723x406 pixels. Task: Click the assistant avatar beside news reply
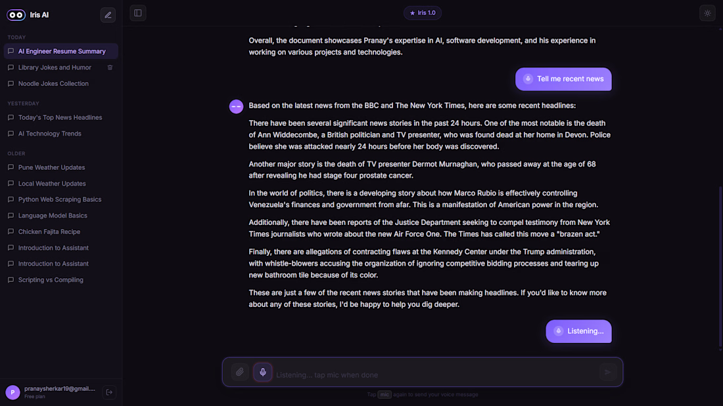236,106
